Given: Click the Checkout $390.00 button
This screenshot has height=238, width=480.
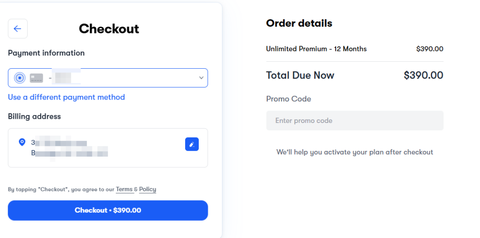Looking at the screenshot, I should click(x=108, y=210).
